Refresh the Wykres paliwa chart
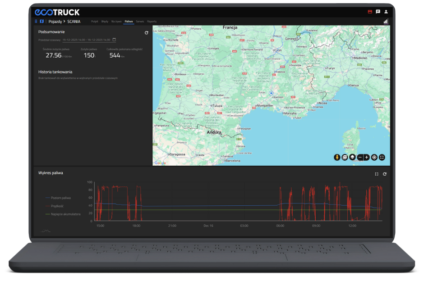Screen dimensions: 424x285 coord(385,174)
